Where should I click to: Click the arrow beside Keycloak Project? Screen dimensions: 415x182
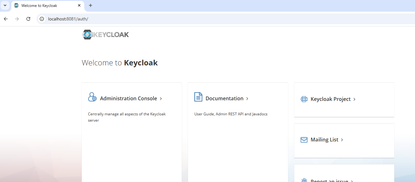pos(354,99)
